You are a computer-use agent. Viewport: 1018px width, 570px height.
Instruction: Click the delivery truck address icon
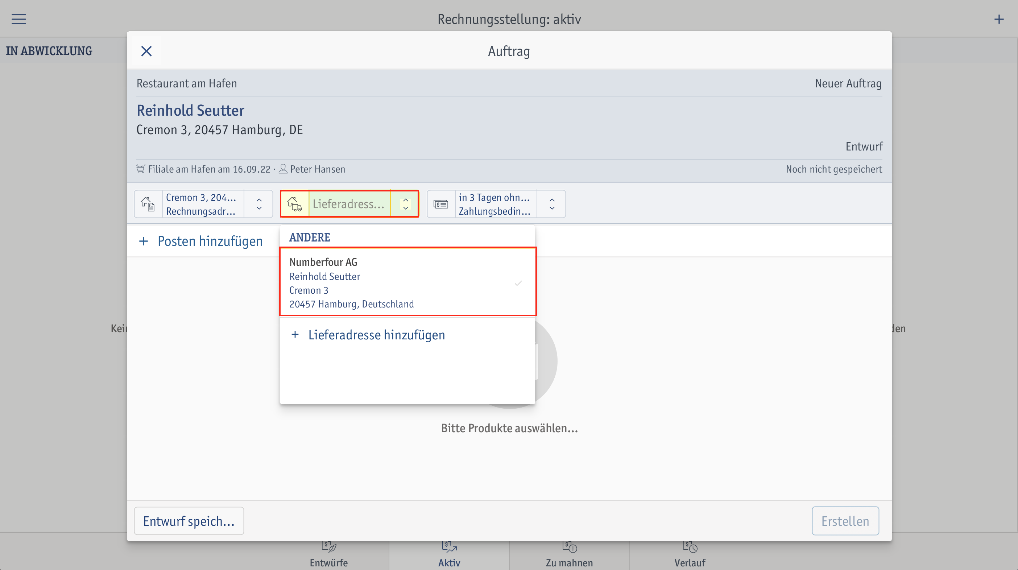[295, 204]
